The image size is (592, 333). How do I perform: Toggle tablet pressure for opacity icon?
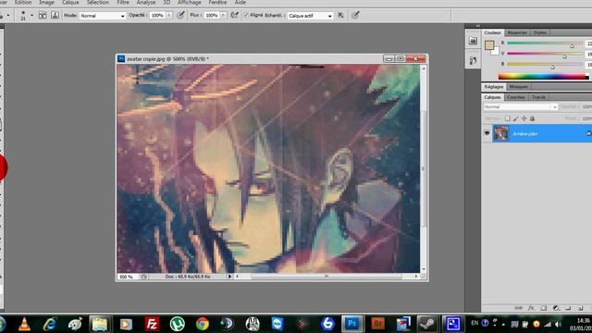coord(181,16)
